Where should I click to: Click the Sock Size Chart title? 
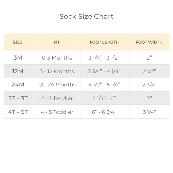tap(86, 16)
